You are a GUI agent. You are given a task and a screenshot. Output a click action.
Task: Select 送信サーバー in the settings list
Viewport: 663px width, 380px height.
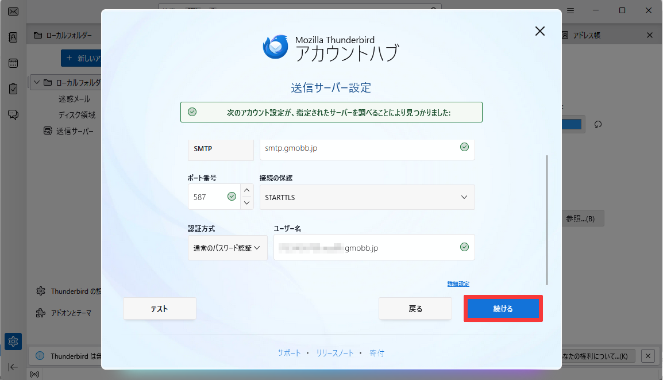click(x=75, y=130)
